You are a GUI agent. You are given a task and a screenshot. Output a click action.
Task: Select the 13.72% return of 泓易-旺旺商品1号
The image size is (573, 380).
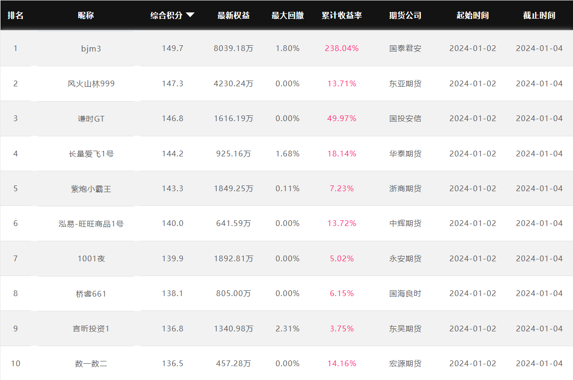pos(342,223)
